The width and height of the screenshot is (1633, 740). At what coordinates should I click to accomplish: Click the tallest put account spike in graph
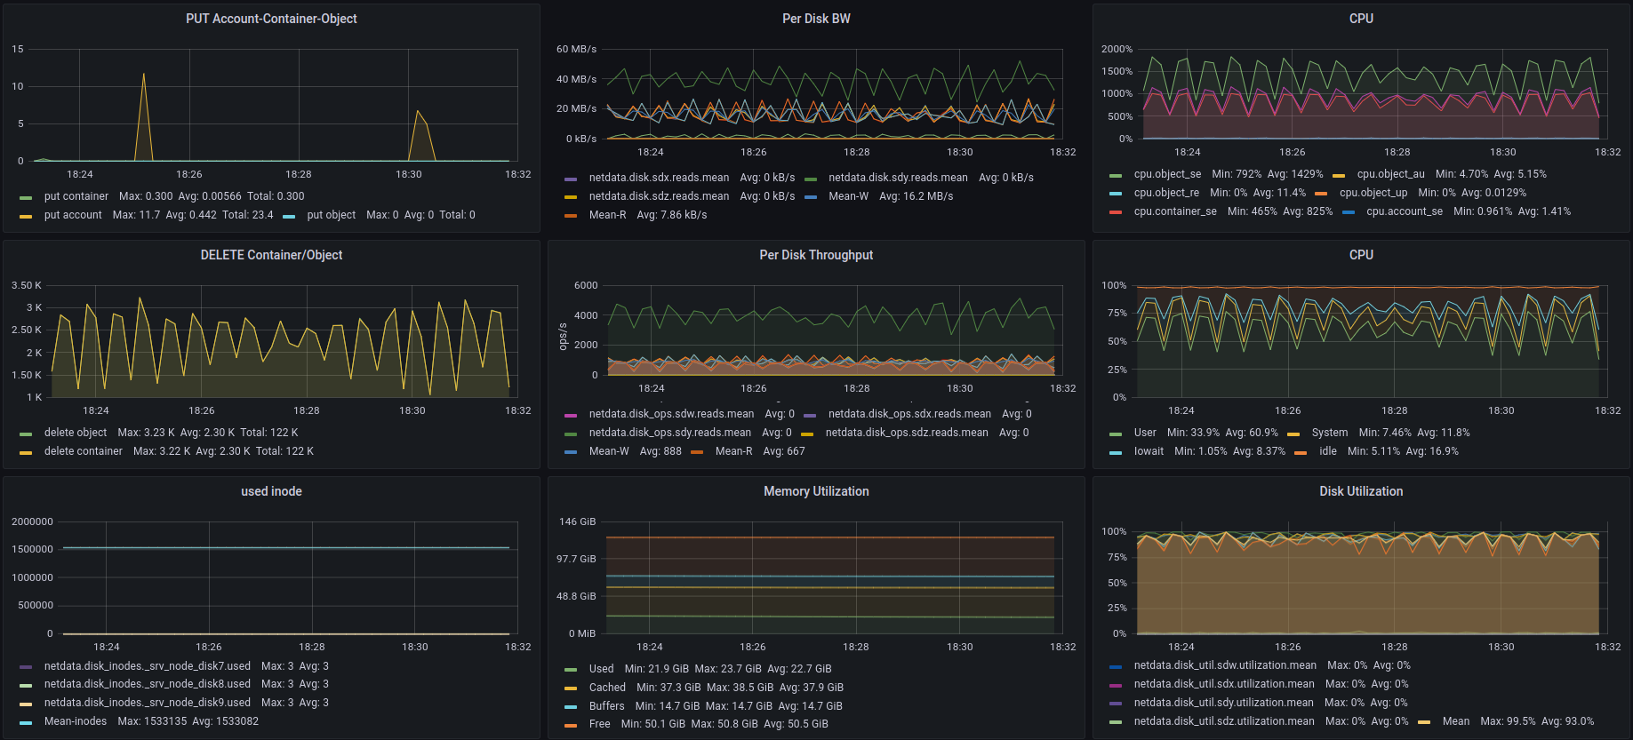144,76
